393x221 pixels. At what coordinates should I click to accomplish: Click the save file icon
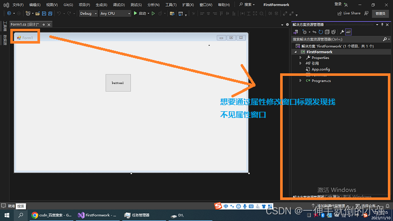click(x=44, y=13)
